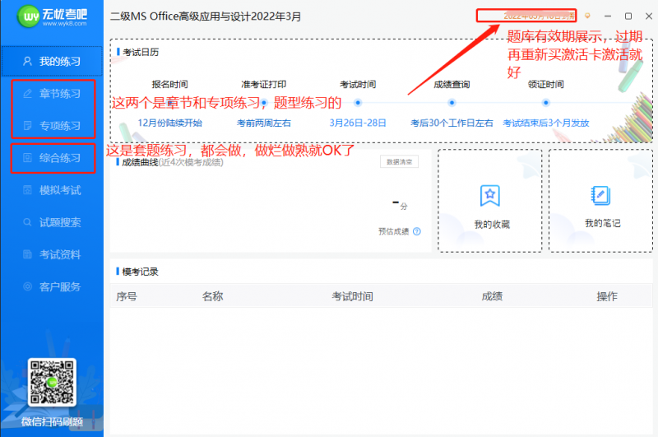
Task: Click the 3月26日-28日 exam date text
Action: click(358, 123)
